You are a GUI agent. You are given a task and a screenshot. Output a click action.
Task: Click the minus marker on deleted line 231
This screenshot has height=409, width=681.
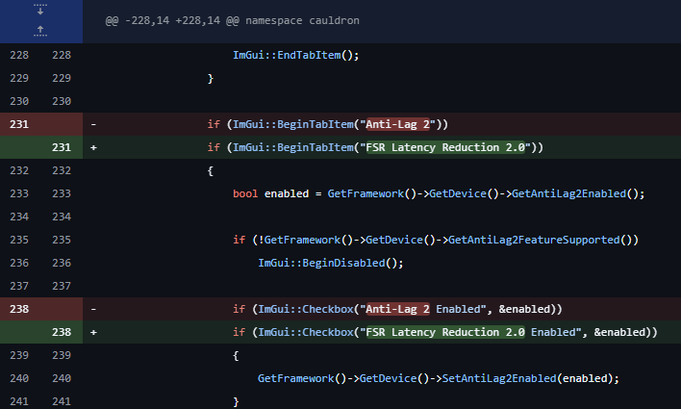pyautogui.click(x=93, y=125)
